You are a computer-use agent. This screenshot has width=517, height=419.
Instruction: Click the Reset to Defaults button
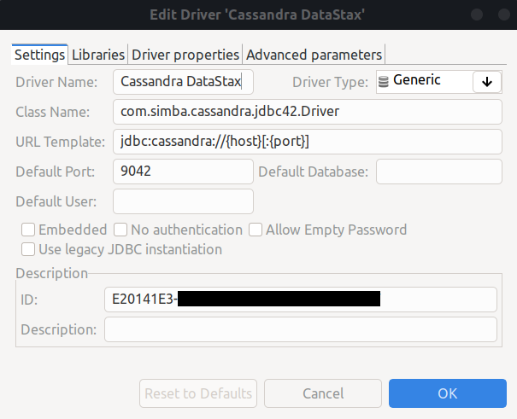[198, 393]
